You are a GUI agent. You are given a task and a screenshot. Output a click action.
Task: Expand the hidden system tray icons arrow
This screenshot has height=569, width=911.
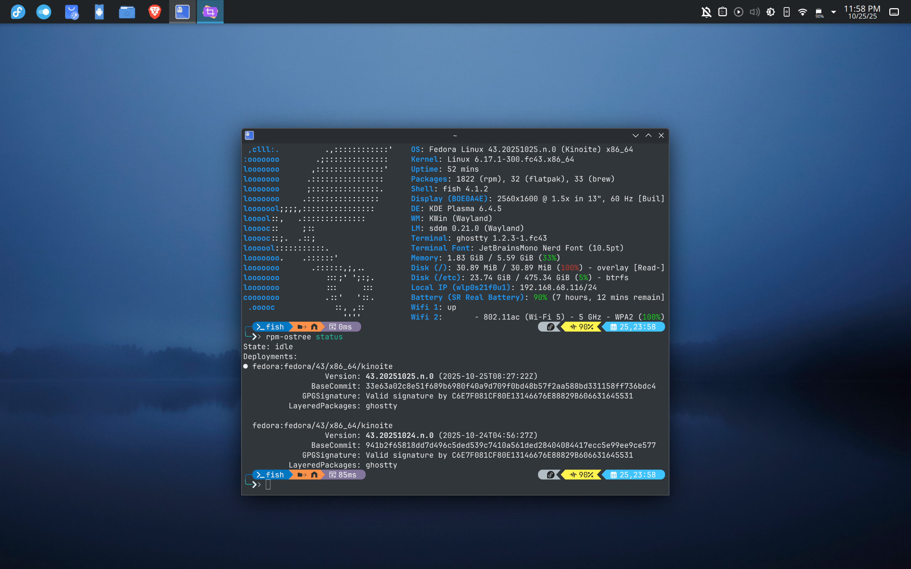pyautogui.click(x=833, y=12)
